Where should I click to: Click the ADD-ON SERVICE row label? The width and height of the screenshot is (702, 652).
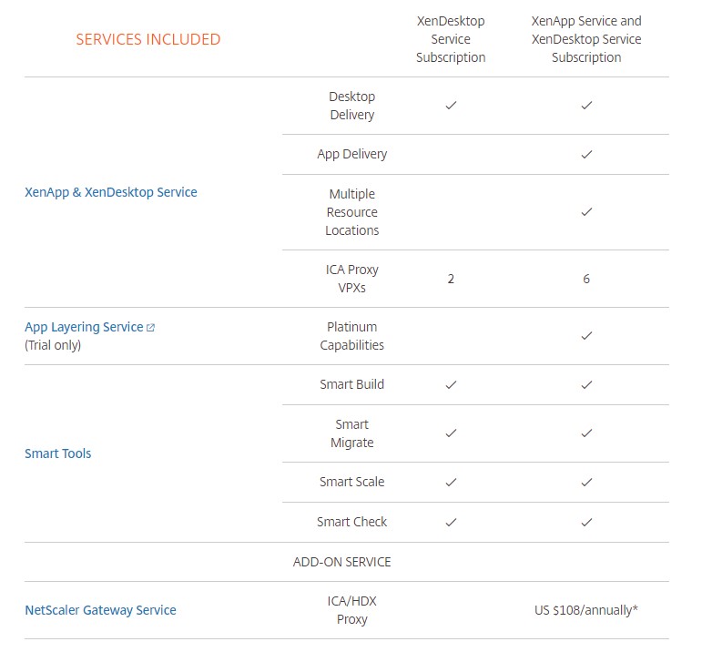point(342,562)
